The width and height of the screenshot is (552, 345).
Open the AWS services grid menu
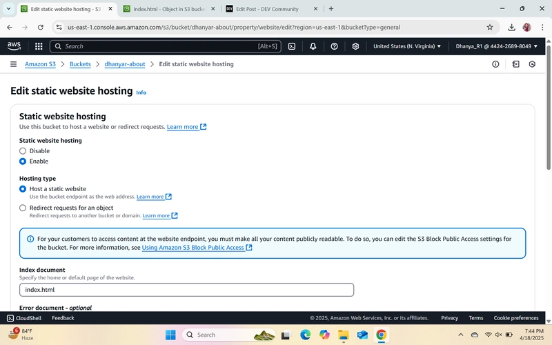tap(39, 46)
